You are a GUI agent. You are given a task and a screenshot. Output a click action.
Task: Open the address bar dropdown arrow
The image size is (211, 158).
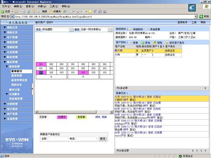196,16
